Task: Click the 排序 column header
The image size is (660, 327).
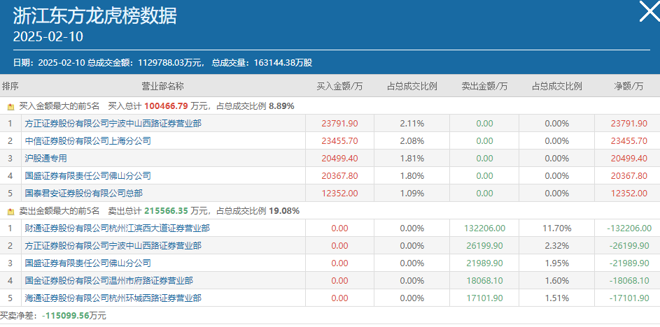Action: pyautogui.click(x=10, y=87)
